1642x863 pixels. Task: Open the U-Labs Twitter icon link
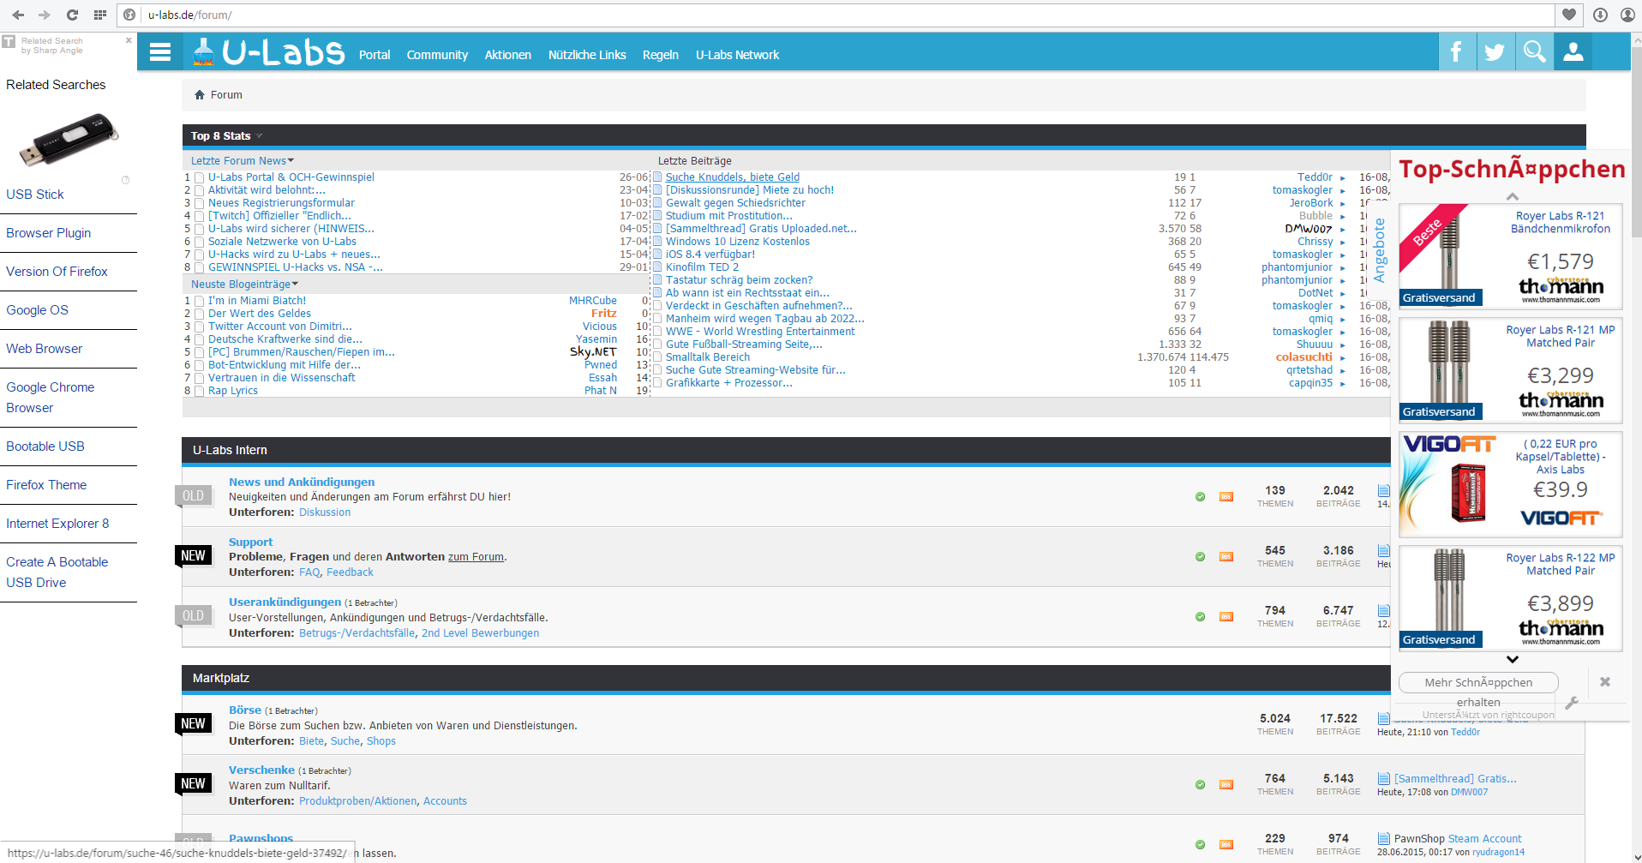1495,52
